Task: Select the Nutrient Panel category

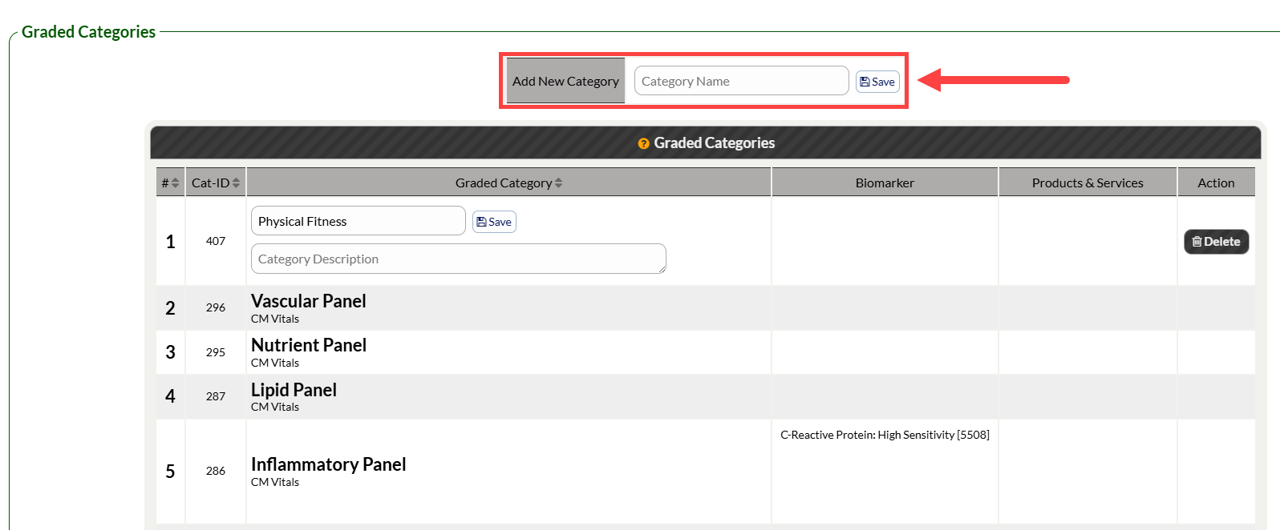Action: (308, 345)
